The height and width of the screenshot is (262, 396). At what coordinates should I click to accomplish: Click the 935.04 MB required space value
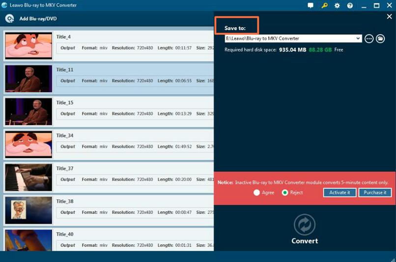(x=292, y=50)
